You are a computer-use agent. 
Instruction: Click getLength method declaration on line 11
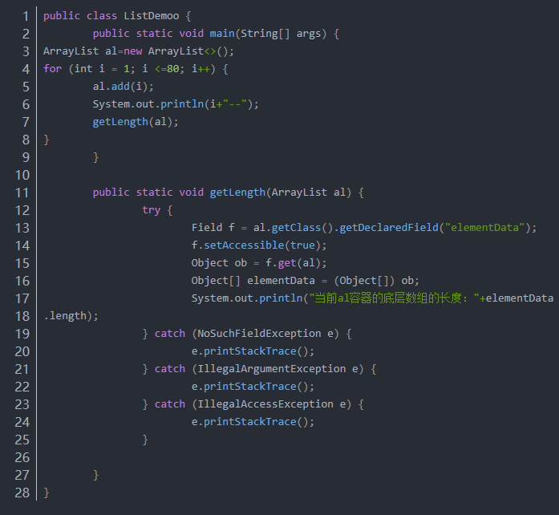coord(237,193)
